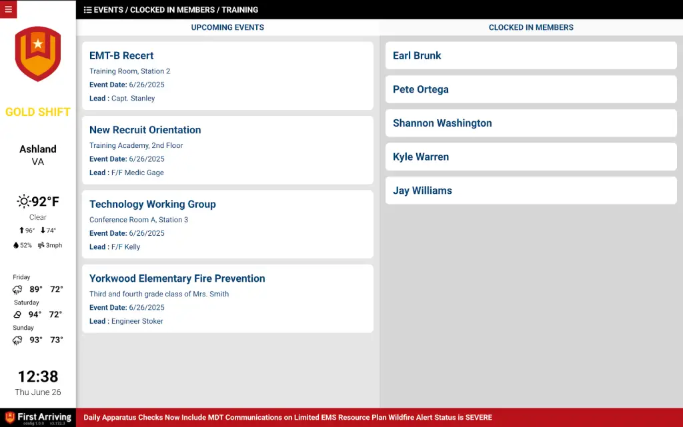
Task: Click the orange shield department badge
Action: tap(38, 53)
